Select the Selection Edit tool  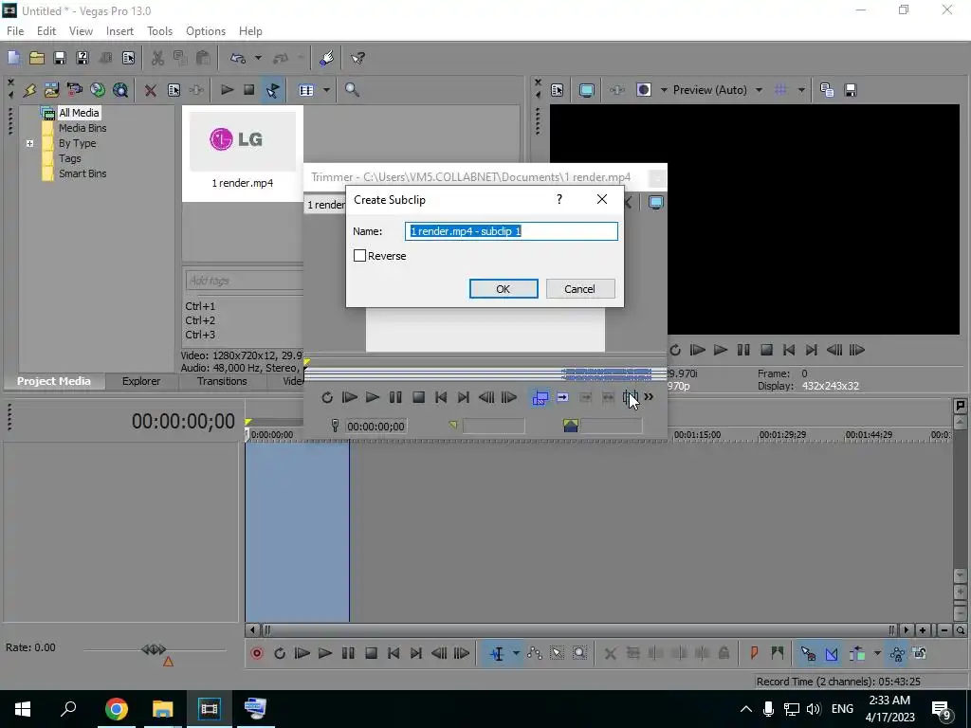point(557,653)
